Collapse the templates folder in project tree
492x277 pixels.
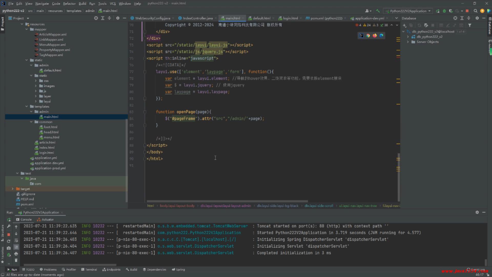pos(27,106)
